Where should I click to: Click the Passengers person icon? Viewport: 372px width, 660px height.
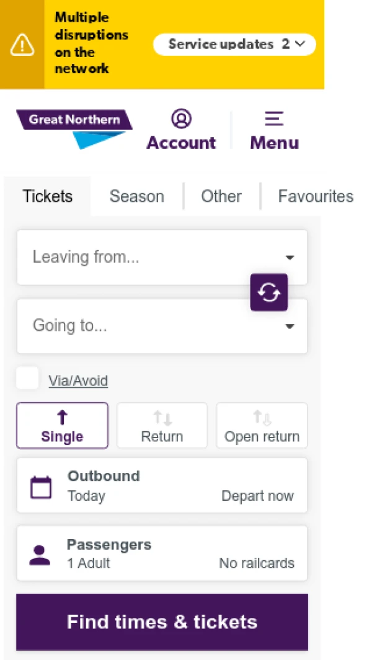[x=40, y=555]
